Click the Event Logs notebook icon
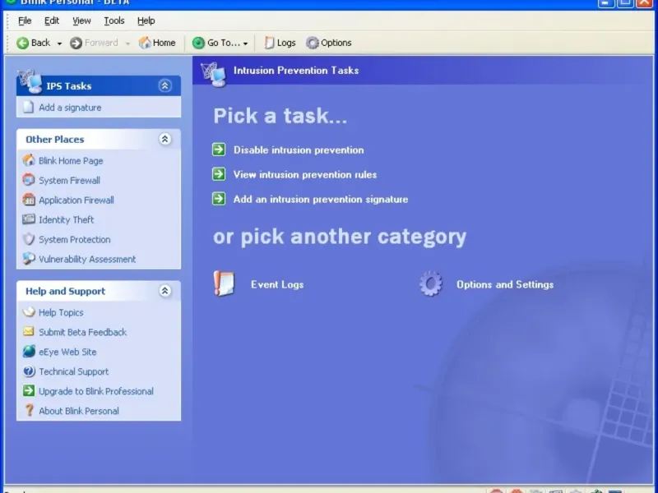 [x=224, y=283]
